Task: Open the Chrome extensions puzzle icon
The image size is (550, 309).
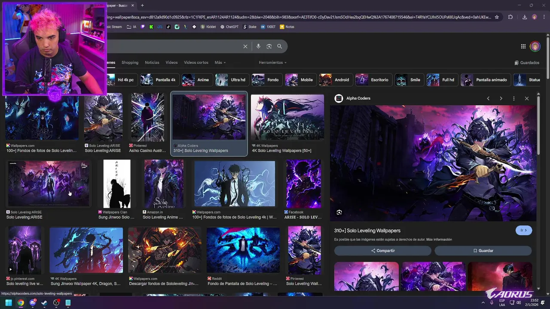Action: tap(510, 17)
